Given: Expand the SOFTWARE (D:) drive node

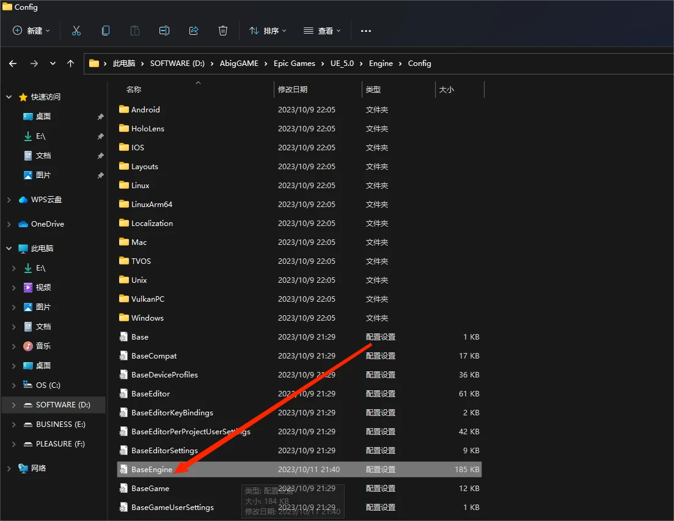Looking at the screenshot, I should coord(14,405).
